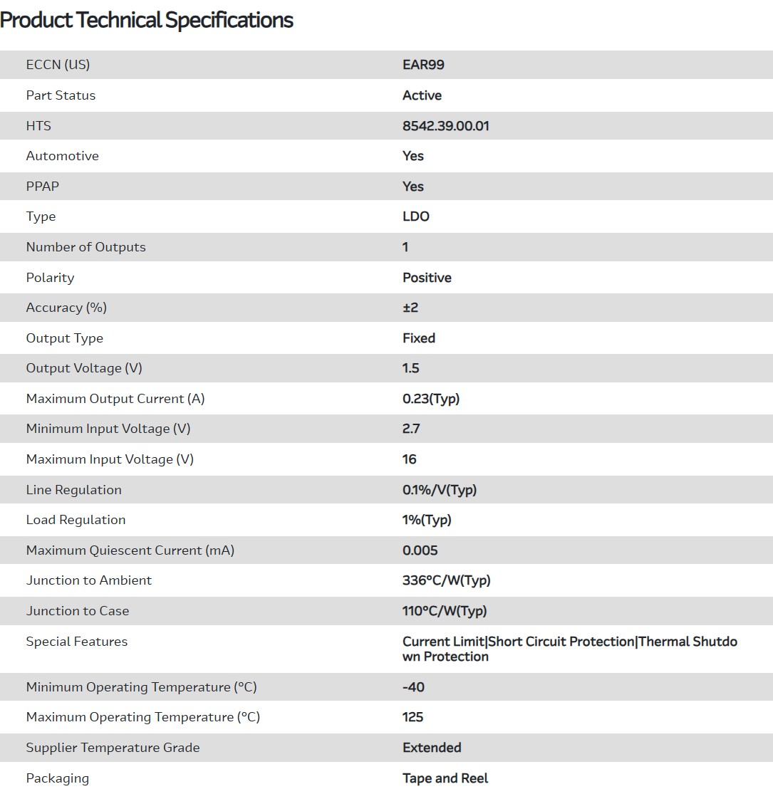Click the LDO type value
The height and width of the screenshot is (789, 773).
click(x=416, y=216)
